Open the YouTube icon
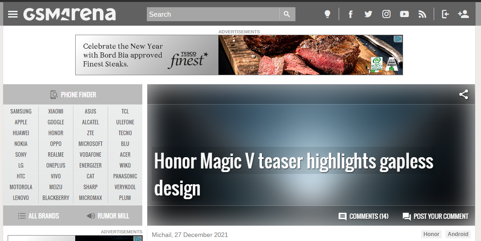Screen dimensions: 481x241 pyautogui.click(x=404, y=14)
